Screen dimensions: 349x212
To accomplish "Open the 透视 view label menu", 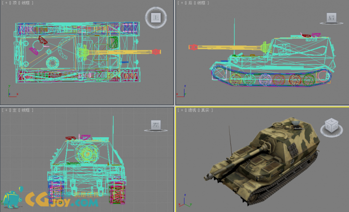I will tap(192, 109).
